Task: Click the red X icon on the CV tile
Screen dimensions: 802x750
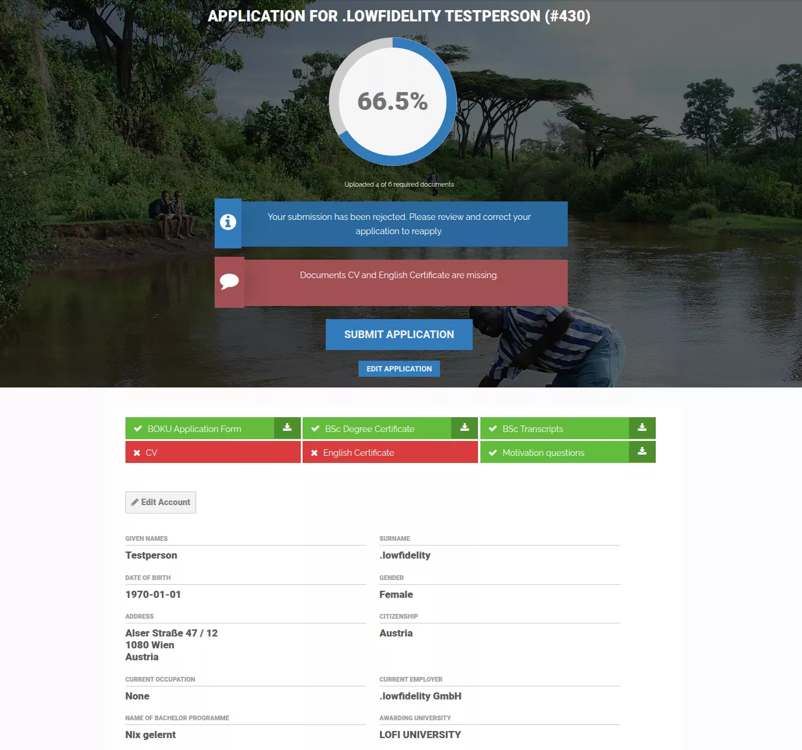Action: point(136,452)
